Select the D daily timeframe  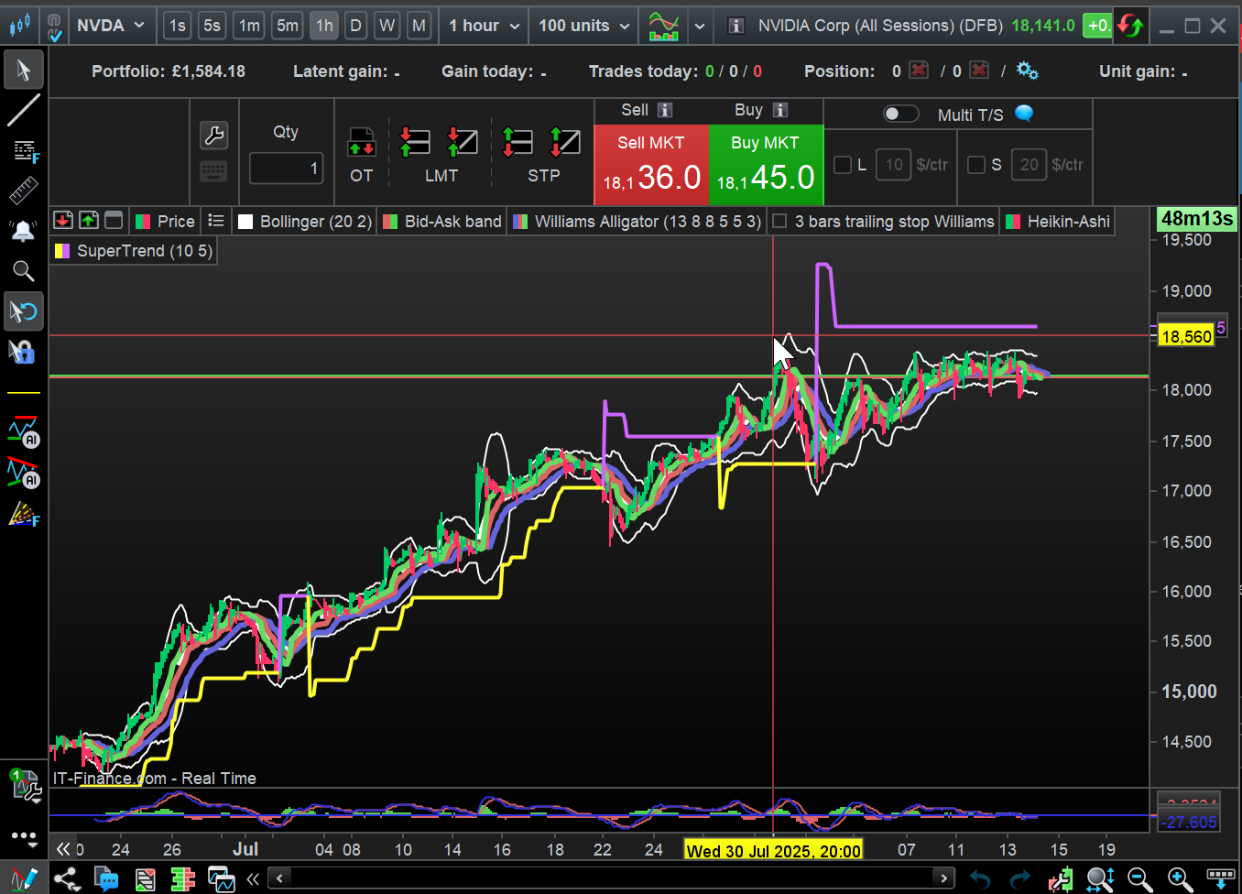[x=355, y=26]
